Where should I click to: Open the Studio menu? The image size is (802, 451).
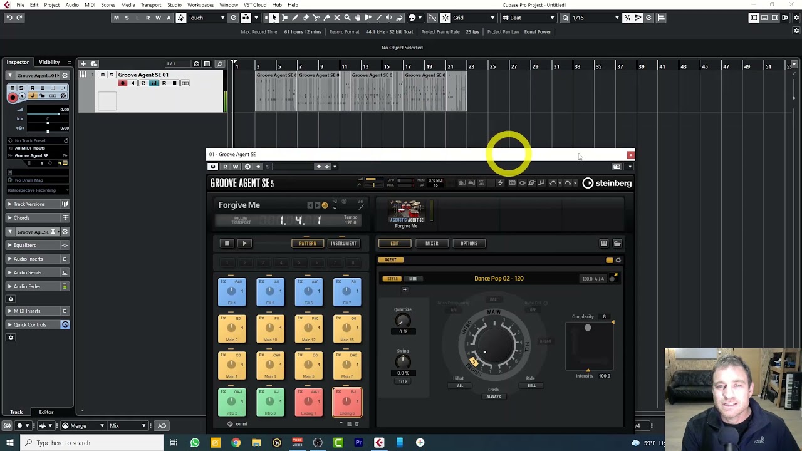click(x=174, y=5)
